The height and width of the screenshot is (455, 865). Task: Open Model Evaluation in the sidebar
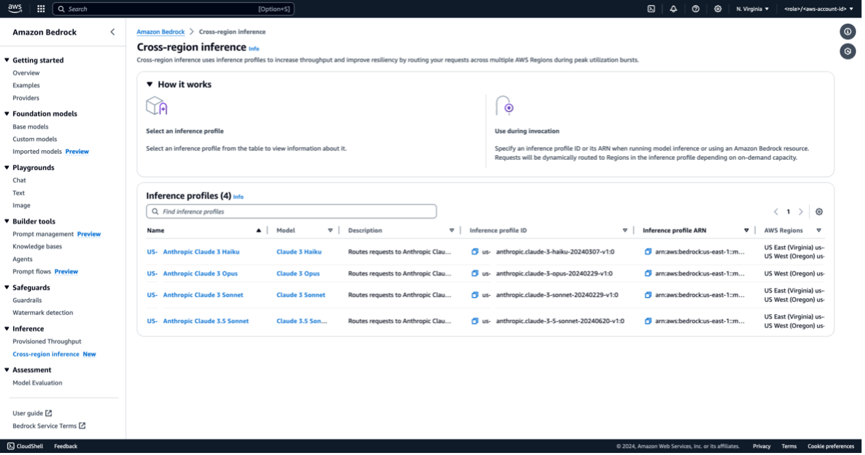pos(38,383)
